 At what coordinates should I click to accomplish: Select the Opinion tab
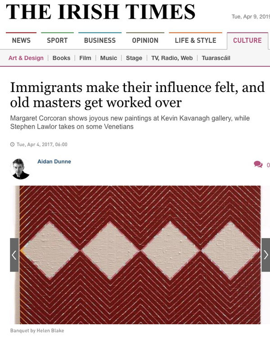pos(145,40)
